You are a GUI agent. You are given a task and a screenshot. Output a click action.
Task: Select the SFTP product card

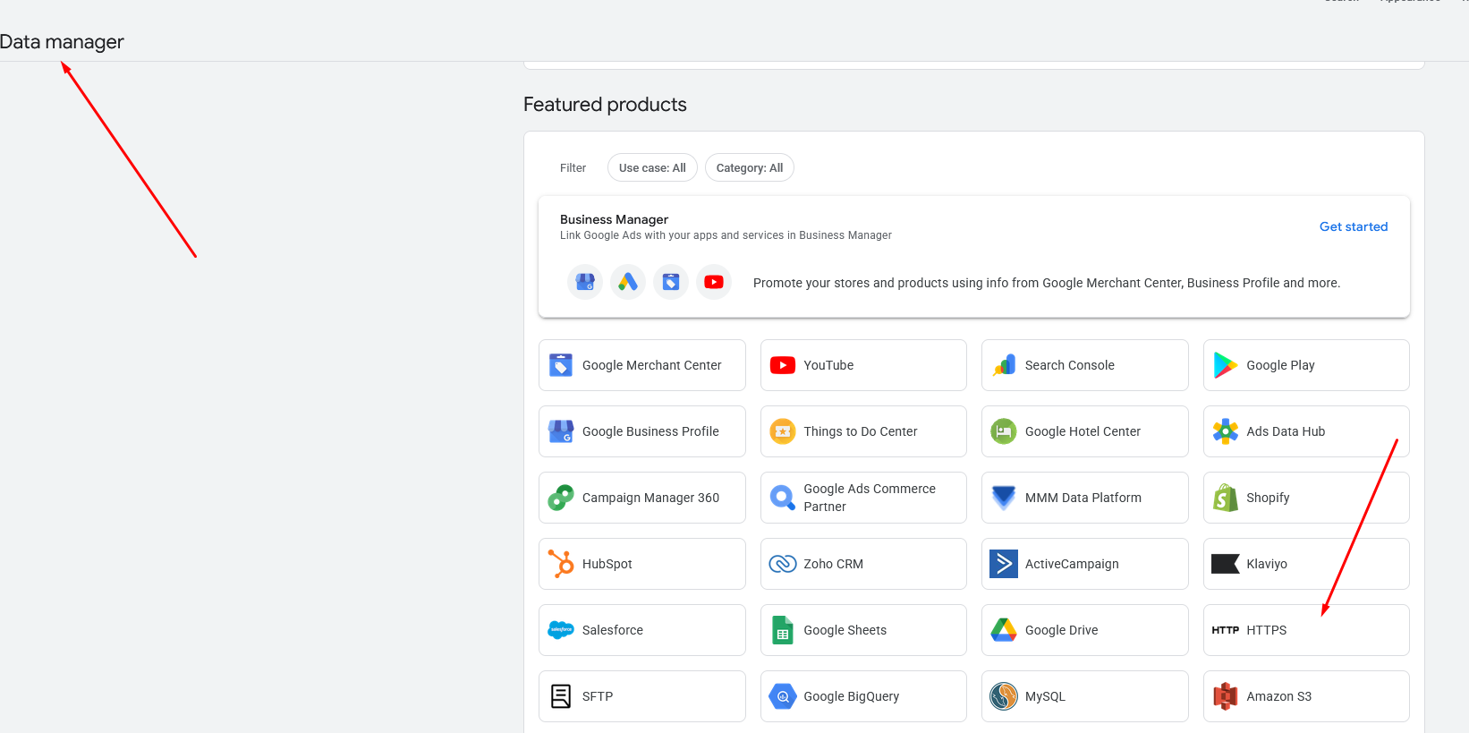click(642, 696)
